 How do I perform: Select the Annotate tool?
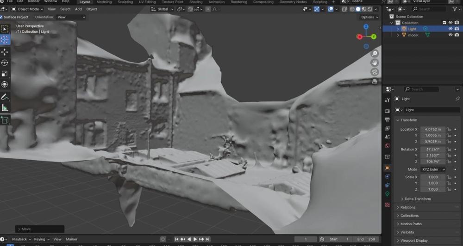[5, 97]
